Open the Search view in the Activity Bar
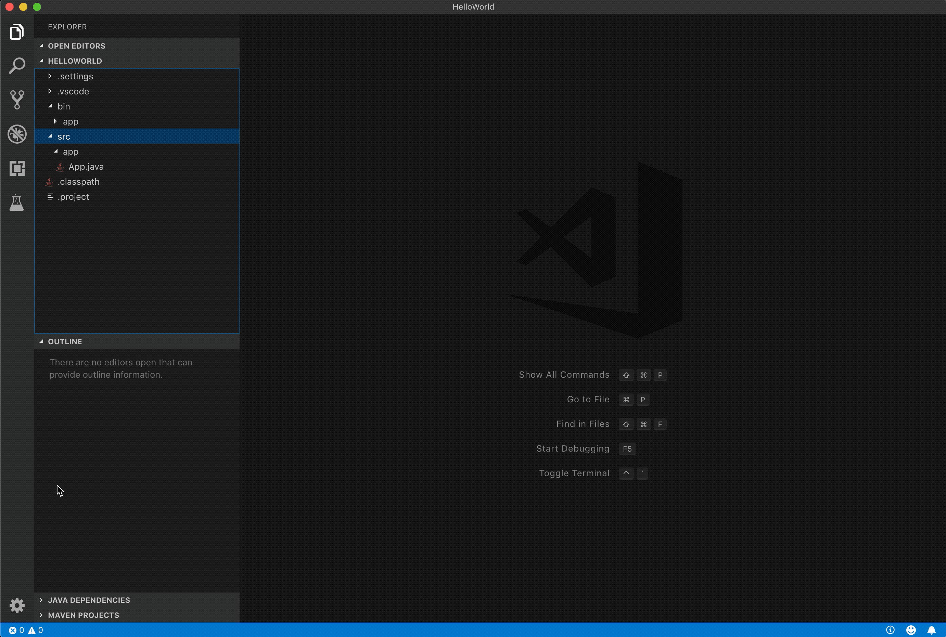The image size is (946, 637). 17,65
